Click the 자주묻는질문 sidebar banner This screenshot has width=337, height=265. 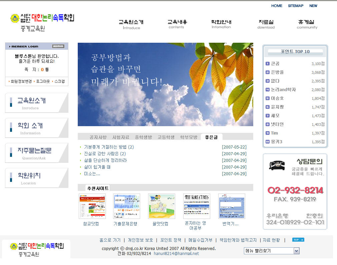pos(36,153)
